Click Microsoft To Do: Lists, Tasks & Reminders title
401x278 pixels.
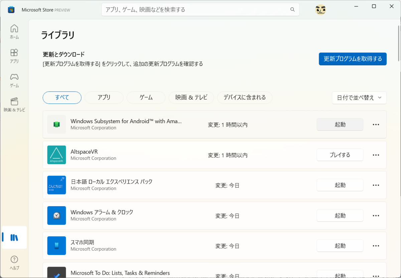(120, 273)
